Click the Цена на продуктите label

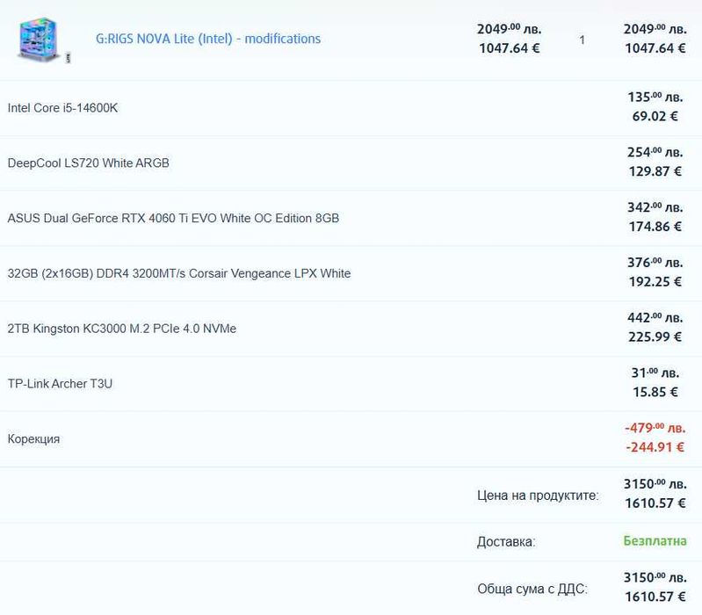tap(538, 496)
